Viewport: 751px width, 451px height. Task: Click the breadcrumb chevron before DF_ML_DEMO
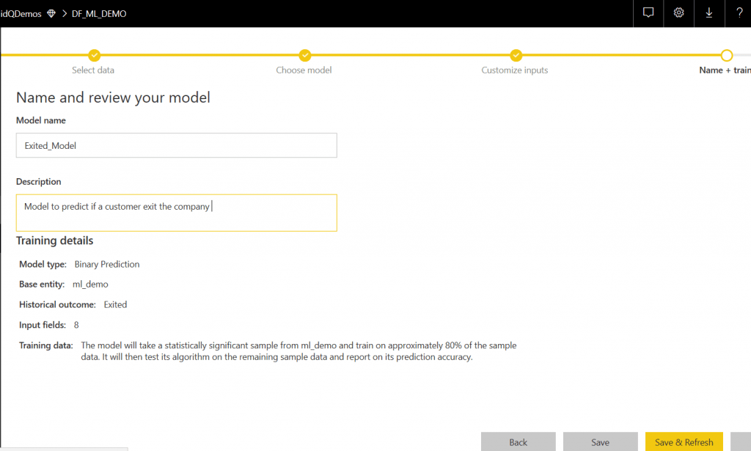[x=64, y=14]
